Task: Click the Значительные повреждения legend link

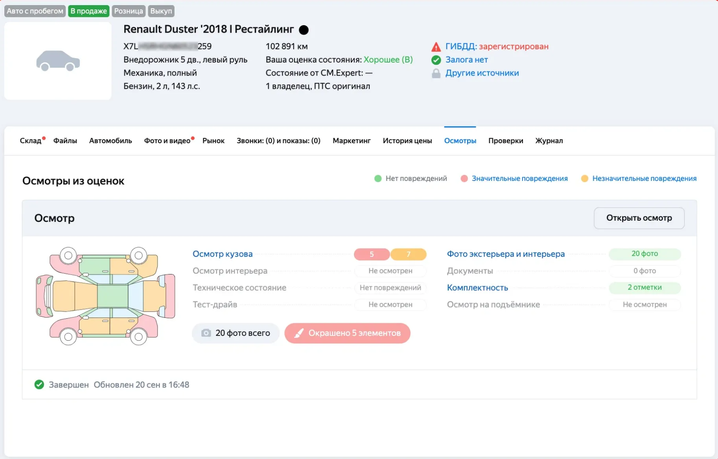Action: point(519,179)
